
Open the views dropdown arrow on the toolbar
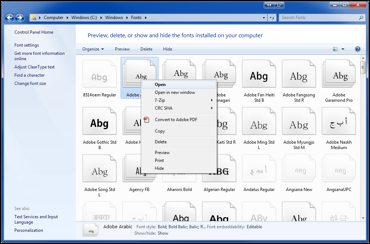click(x=342, y=49)
